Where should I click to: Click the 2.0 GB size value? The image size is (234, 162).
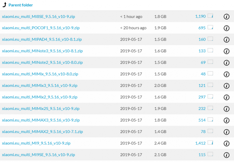pyautogui.click(x=160, y=86)
